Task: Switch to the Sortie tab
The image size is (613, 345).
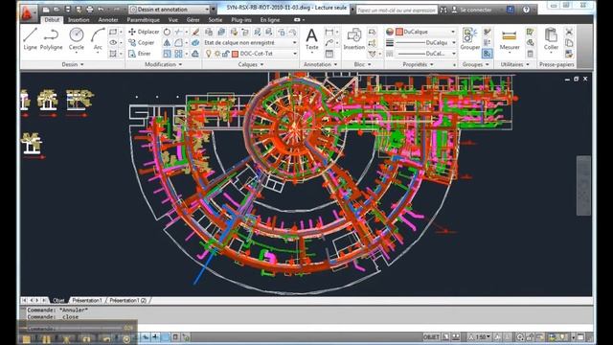Action: click(215, 19)
